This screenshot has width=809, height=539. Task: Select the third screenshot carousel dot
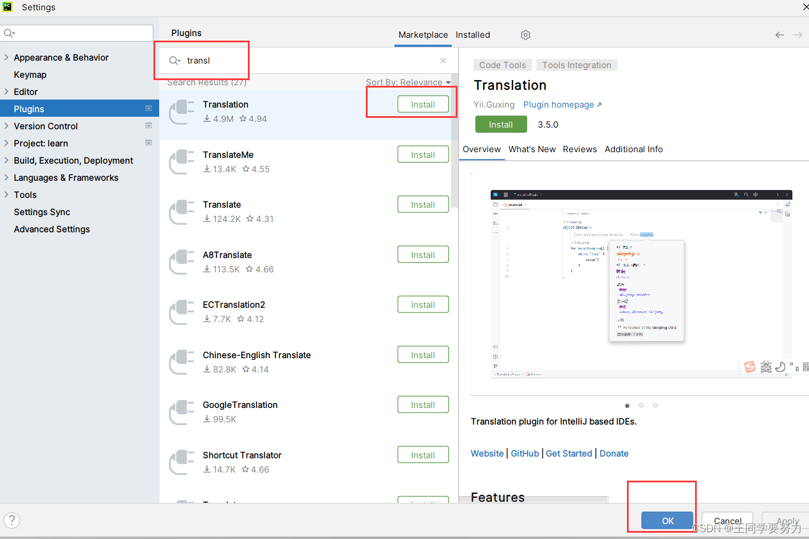click(656, 405)
